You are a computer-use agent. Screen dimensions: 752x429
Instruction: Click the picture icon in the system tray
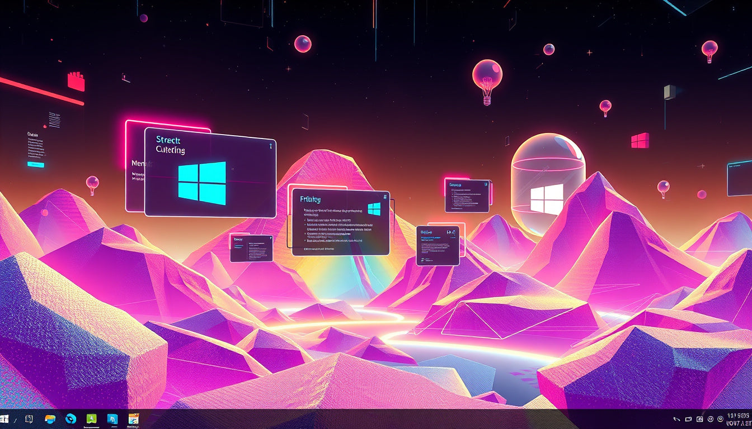(x=699, y=420)
